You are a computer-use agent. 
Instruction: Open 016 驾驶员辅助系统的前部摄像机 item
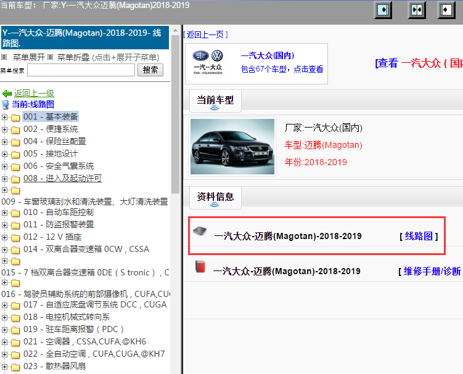click(x=86, y=294)
